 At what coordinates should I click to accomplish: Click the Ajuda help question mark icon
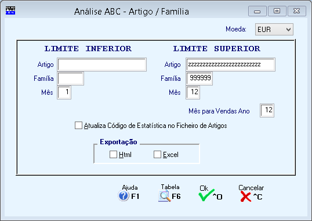[124, 196]
